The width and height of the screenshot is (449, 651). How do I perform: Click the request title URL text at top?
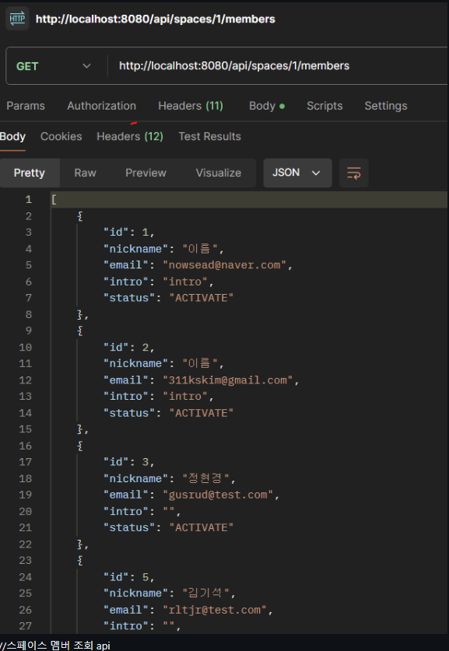coord(156,19)
